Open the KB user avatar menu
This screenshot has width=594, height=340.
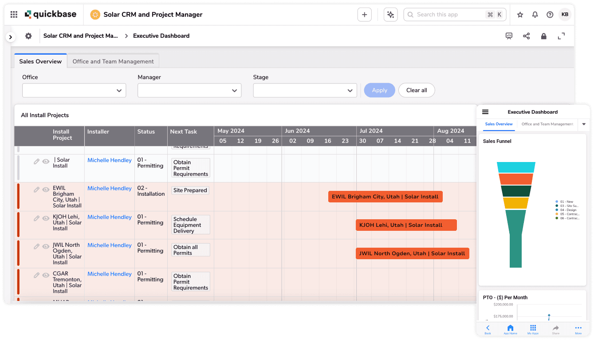click(565, 15)
